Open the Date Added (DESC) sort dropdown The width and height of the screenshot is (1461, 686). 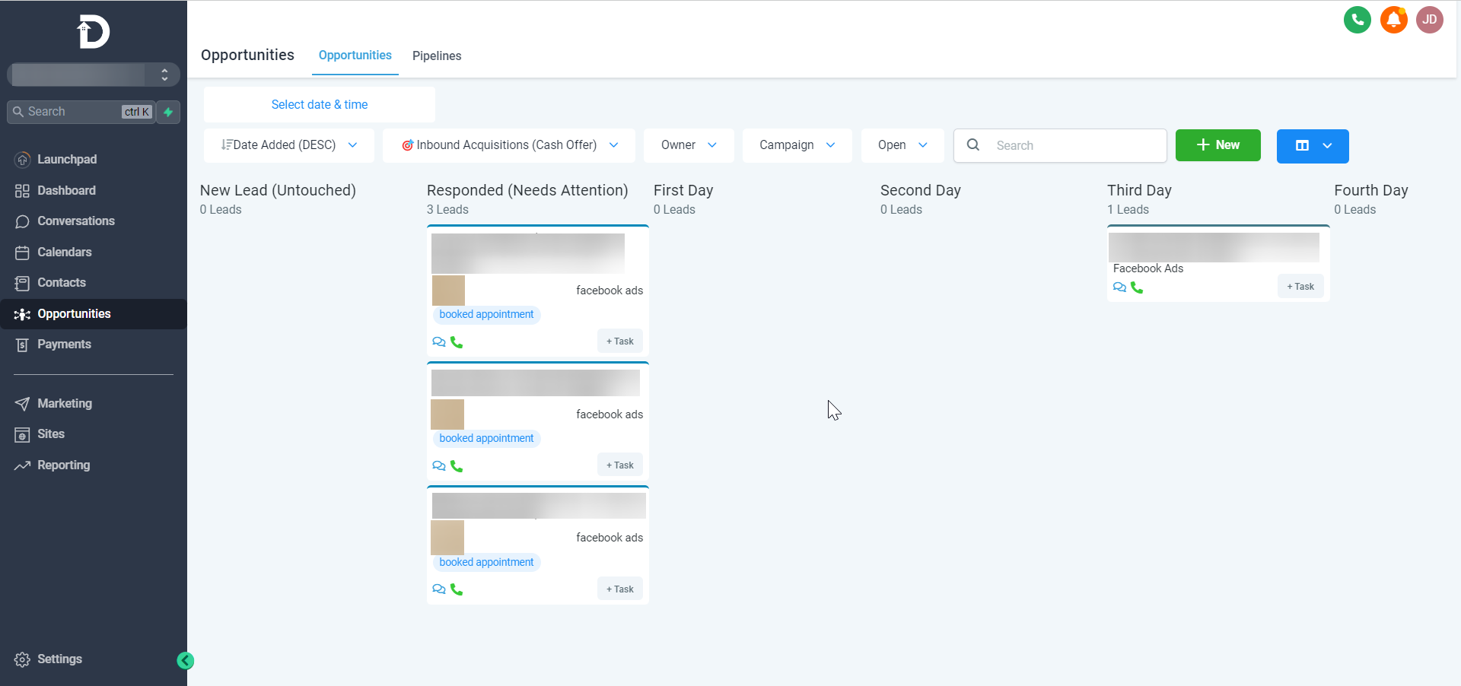coord(289,145)
